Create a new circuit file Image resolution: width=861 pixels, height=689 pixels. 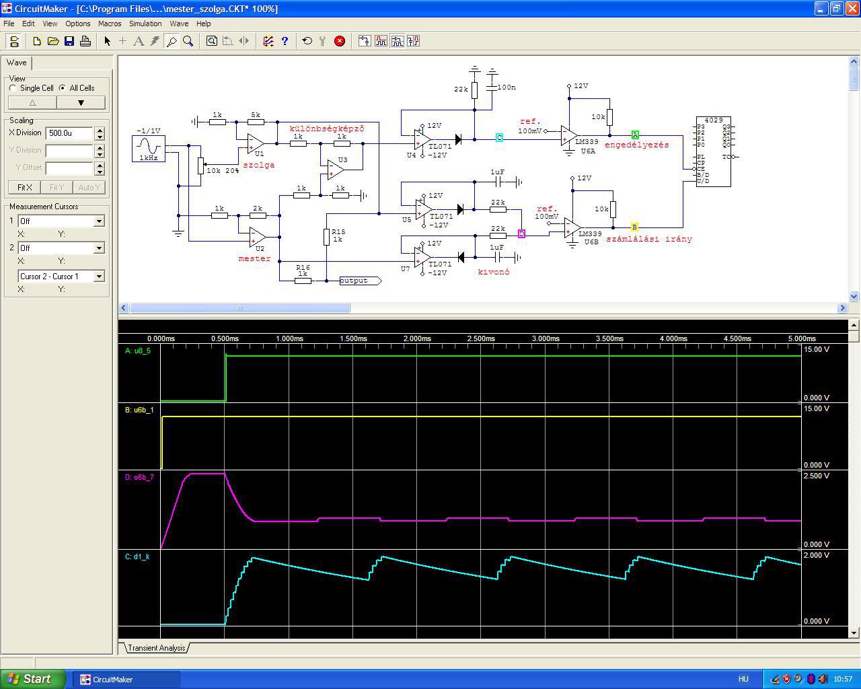click(x=37, y=41)
